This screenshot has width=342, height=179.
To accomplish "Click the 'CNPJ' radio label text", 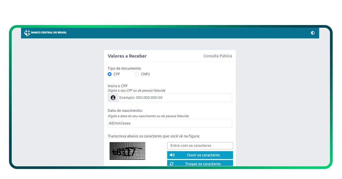I will [145, 74].
